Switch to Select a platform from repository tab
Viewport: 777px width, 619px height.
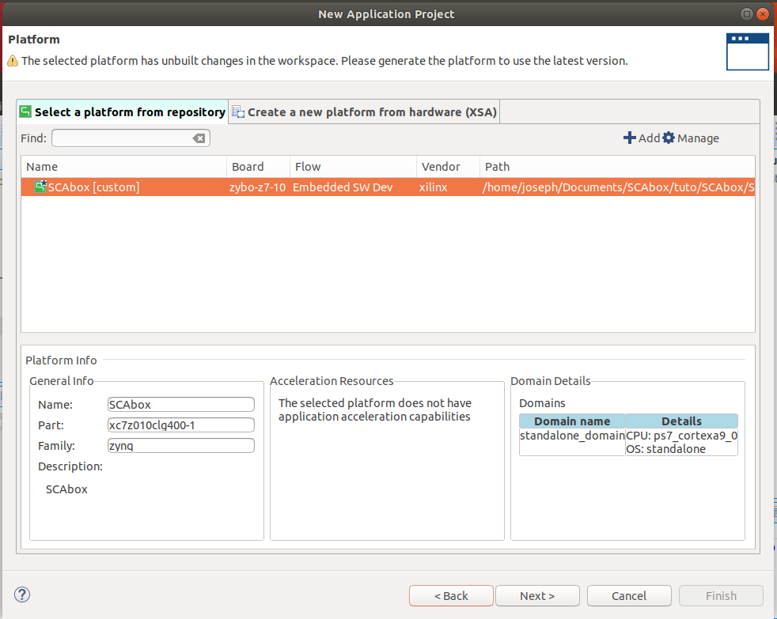[123, 112]
